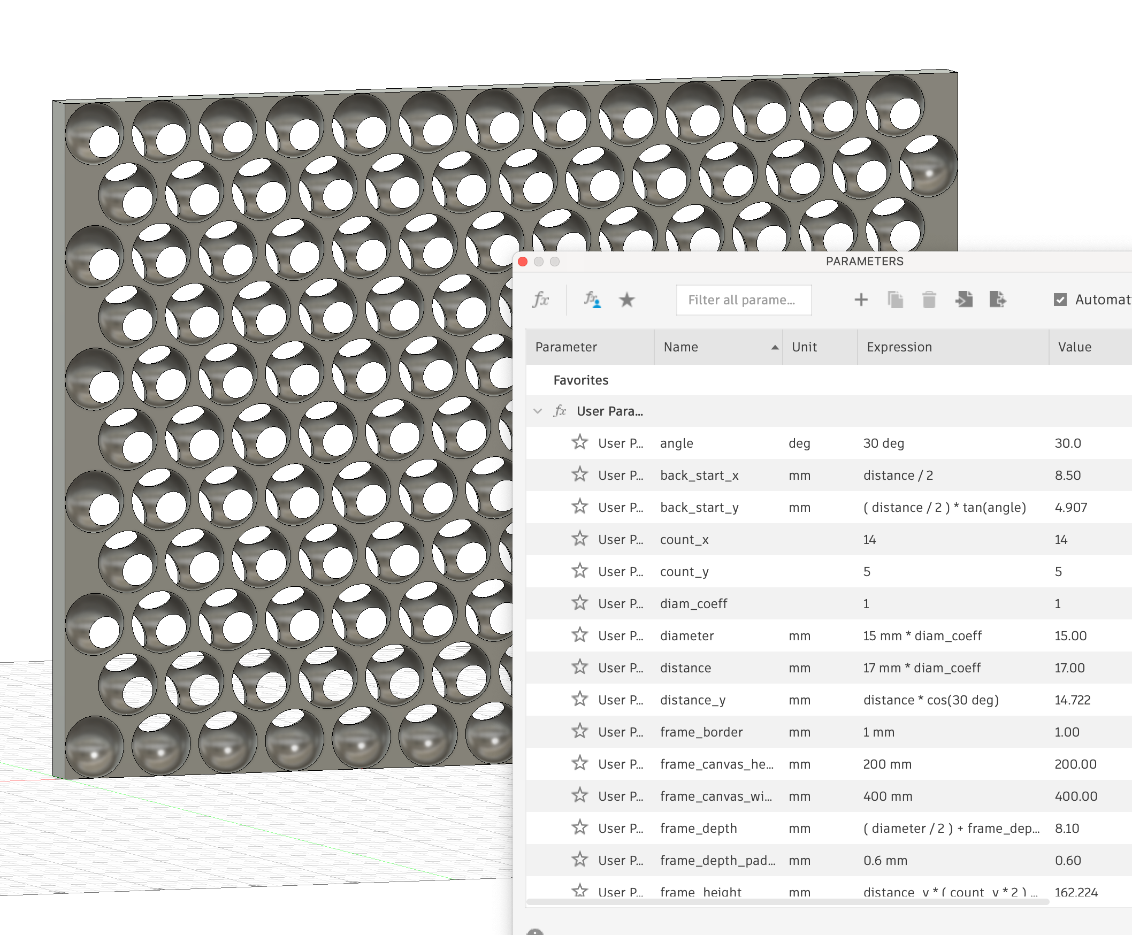Show favorite parameters with filled star icon

(626, 300)
